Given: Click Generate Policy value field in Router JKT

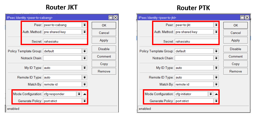Looking at the screenshot, I should (63, 101).
